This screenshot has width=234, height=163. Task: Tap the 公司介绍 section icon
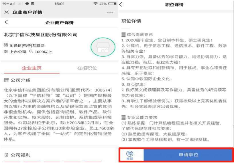click(x=6, y=80)
